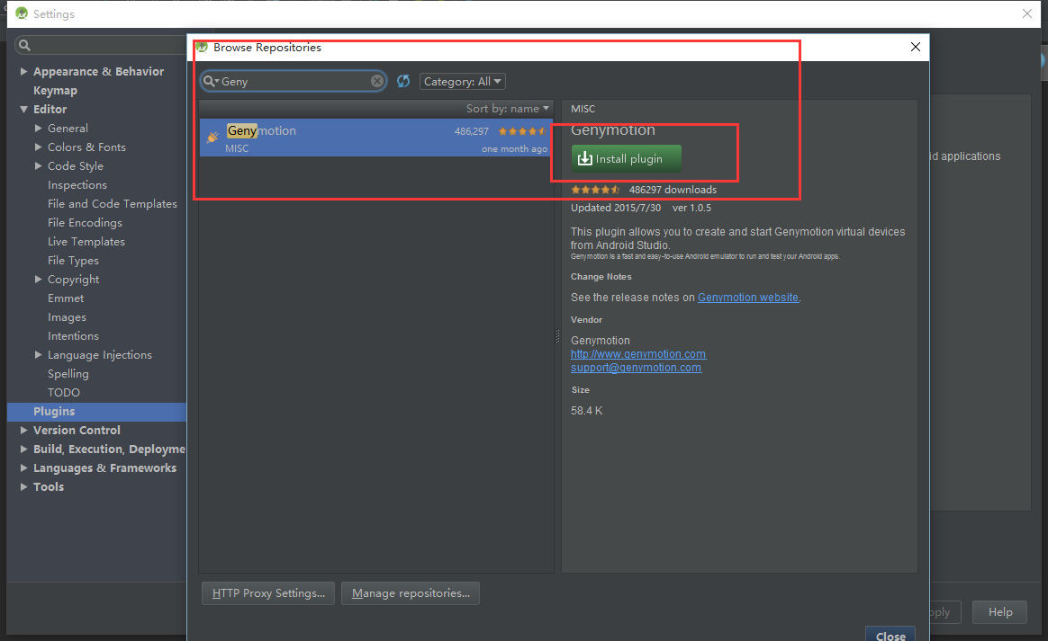Expand the Version Control node arrow
This screenshot has height=641, width=1048.
23,430
